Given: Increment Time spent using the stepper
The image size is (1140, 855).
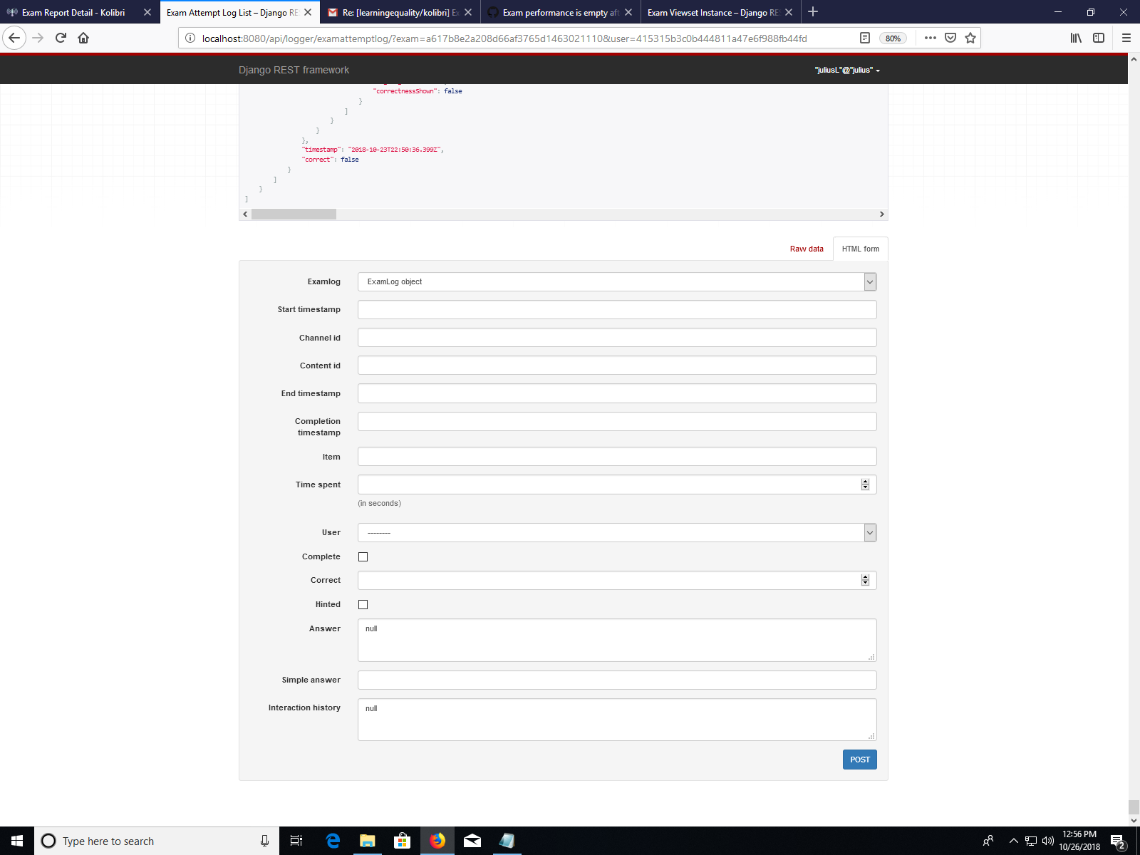Looking at the screenshot, I should (x=865, y=481).
